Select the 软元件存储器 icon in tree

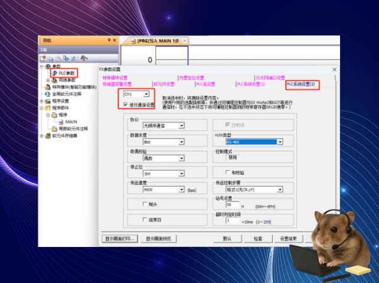coord(48,136)
